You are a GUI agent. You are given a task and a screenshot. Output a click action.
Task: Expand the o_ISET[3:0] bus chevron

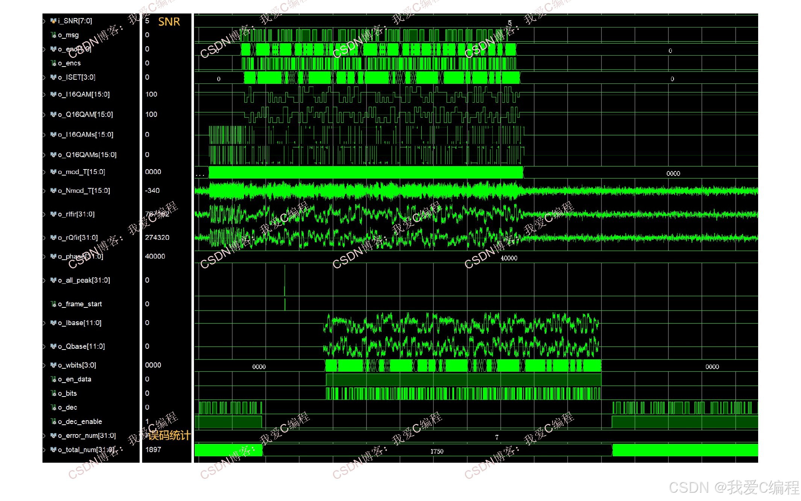point(44,77)
